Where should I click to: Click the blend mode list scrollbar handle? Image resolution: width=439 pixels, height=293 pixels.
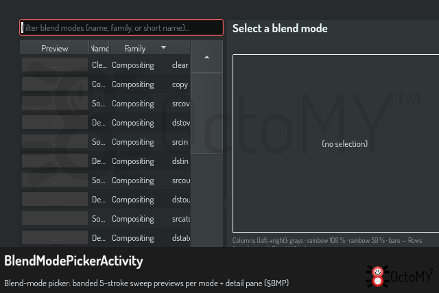coord(206,113)
